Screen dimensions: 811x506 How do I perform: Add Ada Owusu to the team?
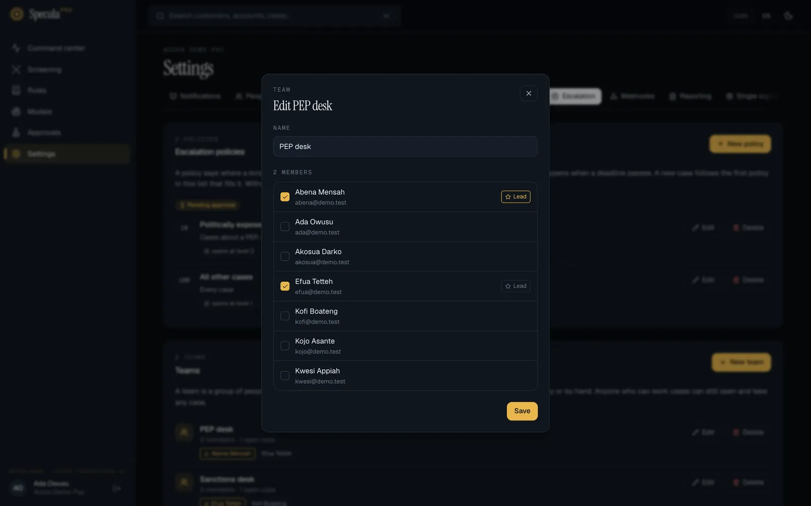(285, 227)
